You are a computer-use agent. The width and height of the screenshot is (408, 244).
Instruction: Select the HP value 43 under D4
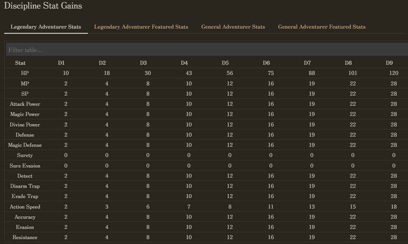[x=189, y=73]
